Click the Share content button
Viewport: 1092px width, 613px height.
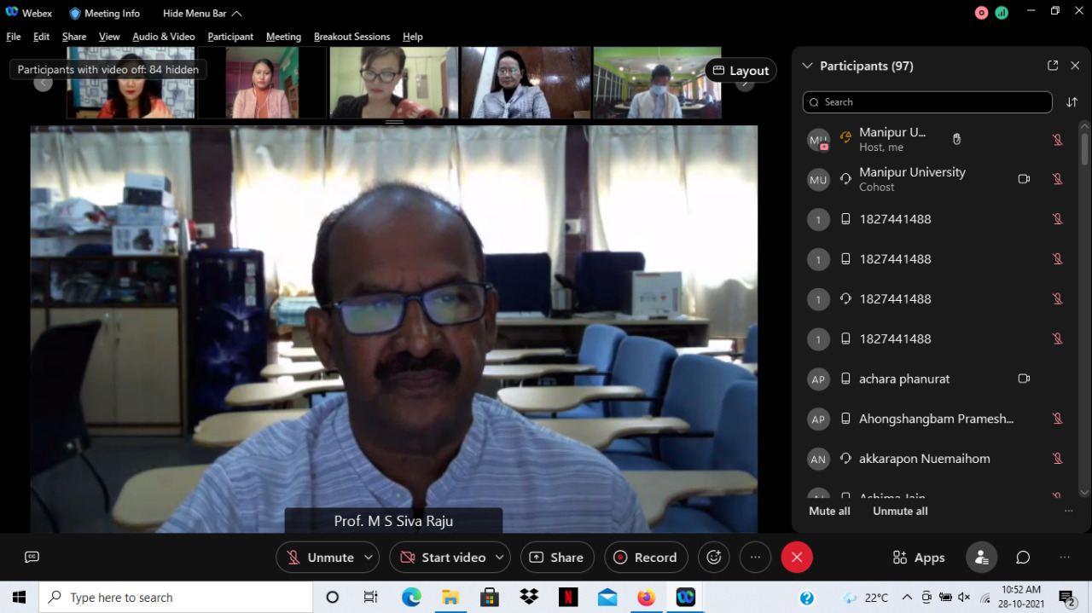coord(557,558)
